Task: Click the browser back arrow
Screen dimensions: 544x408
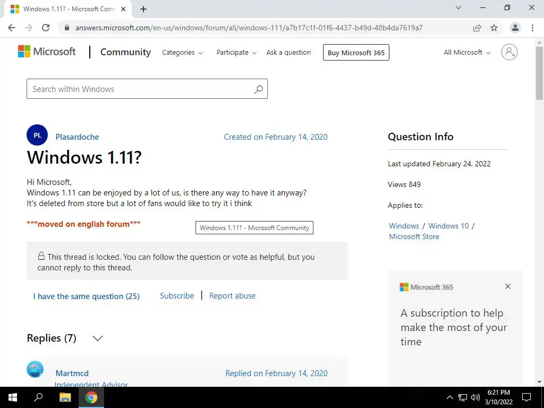Action: pos(12,28)
